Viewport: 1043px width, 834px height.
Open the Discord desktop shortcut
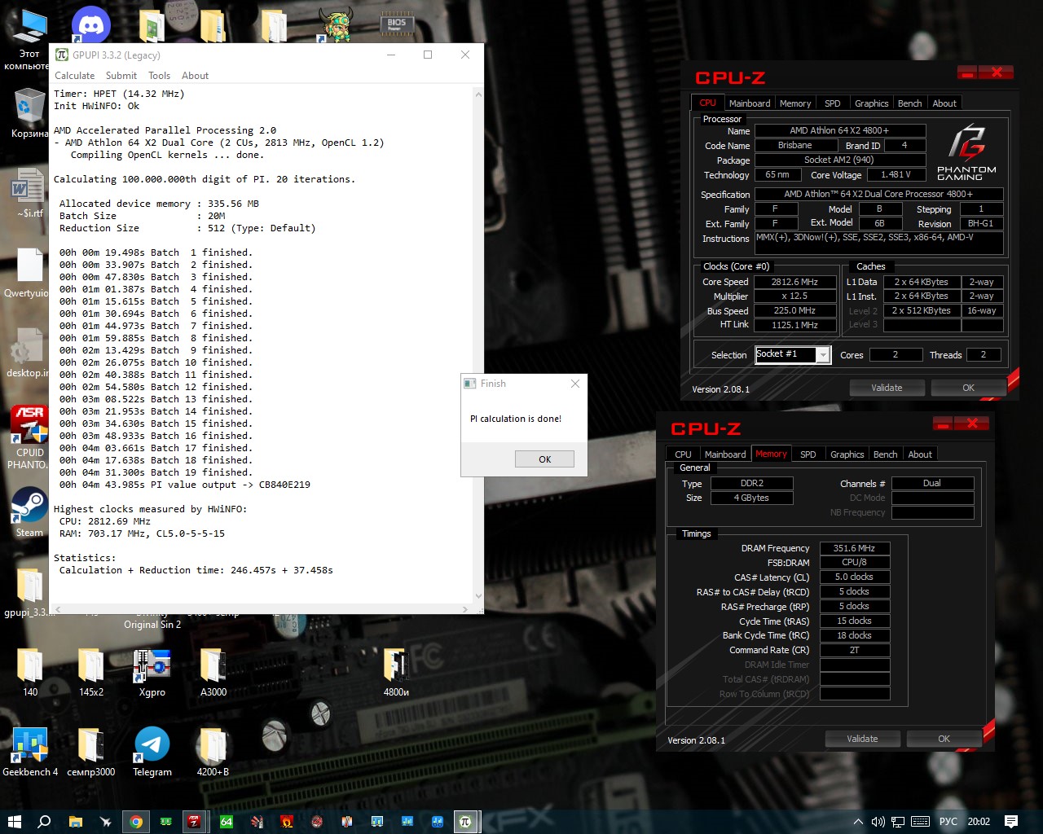click(90, 24)
